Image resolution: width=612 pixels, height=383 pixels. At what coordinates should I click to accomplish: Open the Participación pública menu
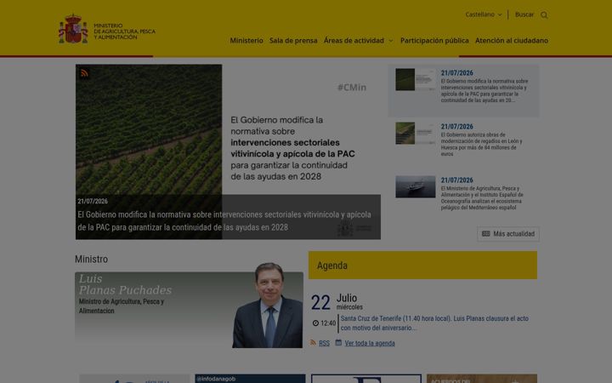point(434,40)
